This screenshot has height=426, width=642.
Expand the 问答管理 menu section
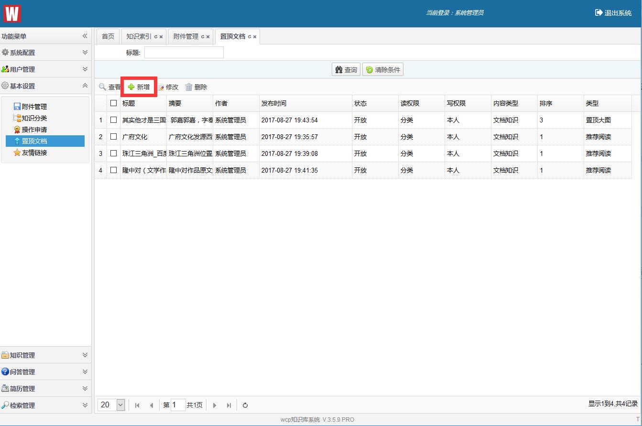click(x=85, y=372)
